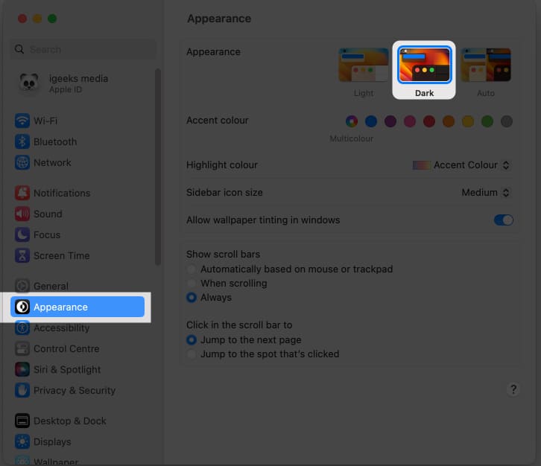Click the panda Apple ID avatar
Image resolution: width=541 pixels, height=466 pixels.
tap(29, 83)
